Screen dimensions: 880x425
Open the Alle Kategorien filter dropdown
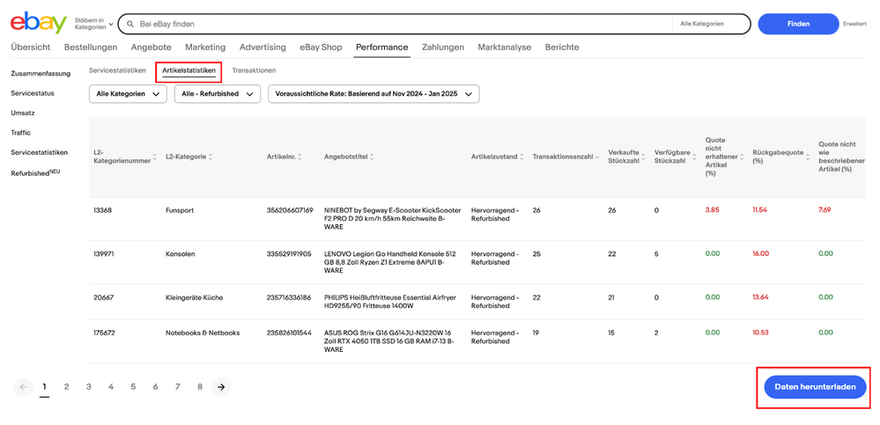[x=128, y=93]
